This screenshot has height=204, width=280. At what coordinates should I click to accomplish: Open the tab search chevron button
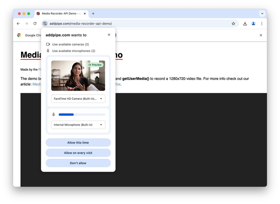click(262, 13)
